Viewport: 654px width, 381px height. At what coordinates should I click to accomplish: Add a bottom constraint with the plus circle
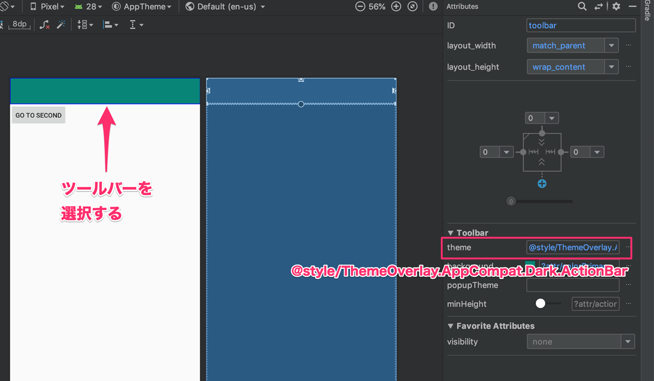point(542,184)
